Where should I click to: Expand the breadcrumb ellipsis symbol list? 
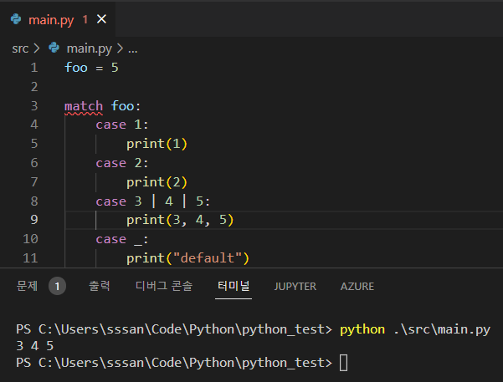click(131, 48)
